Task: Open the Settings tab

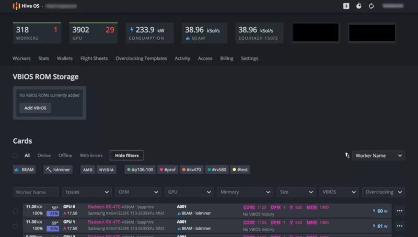Action: click(x=250, y=58)
